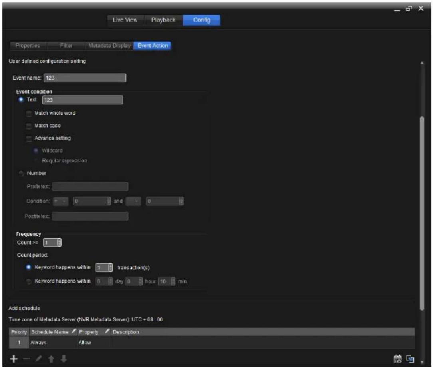The width and height of the screenshot is (433, 367).
Task: Select the 'Always' schedule row
Action: coord(212,342)
